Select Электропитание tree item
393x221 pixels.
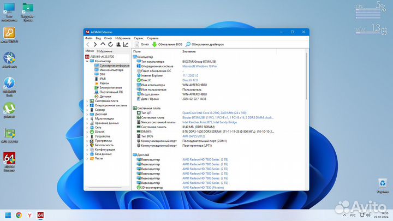coord(108,88)
